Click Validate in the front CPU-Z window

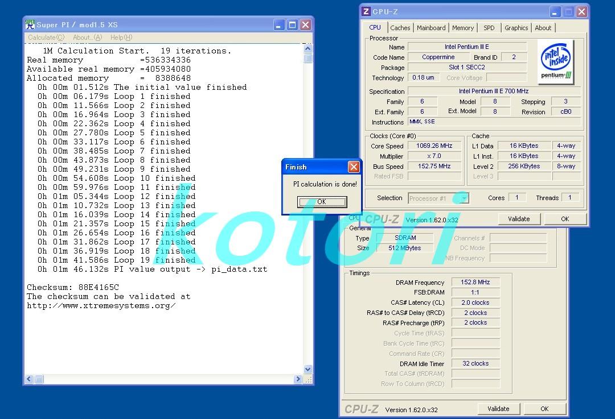[x=519, y=219]
